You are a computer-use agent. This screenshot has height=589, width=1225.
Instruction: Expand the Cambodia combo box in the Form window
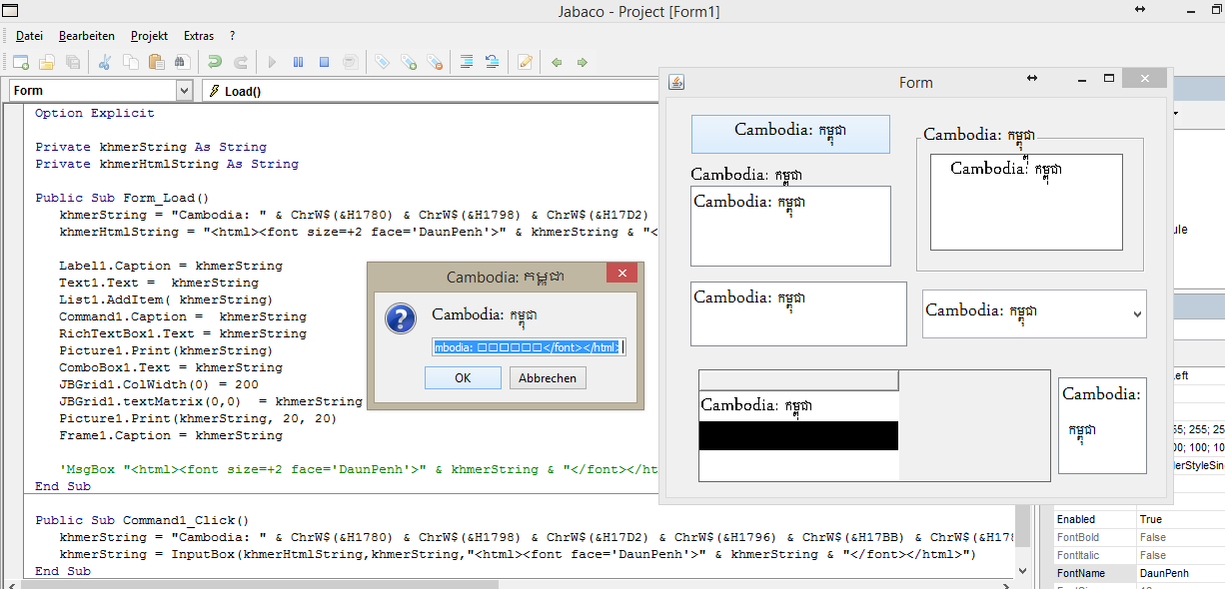pyautogui.click(x=1137, y=314)
